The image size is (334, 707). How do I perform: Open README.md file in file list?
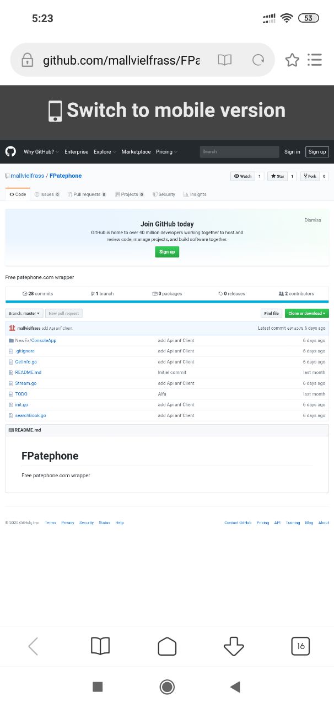28,372
